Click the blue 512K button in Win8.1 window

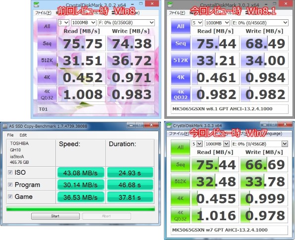[x=181, y=60]
